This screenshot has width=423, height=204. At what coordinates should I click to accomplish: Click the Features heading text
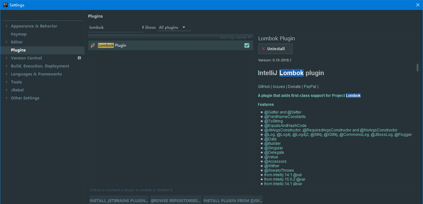266,105
